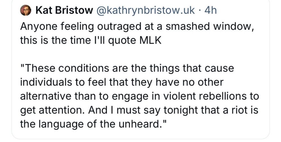Click the line beginning 'alternative than to engage'
The height and width of the screenshot is (142, 281).
point(139,96)
